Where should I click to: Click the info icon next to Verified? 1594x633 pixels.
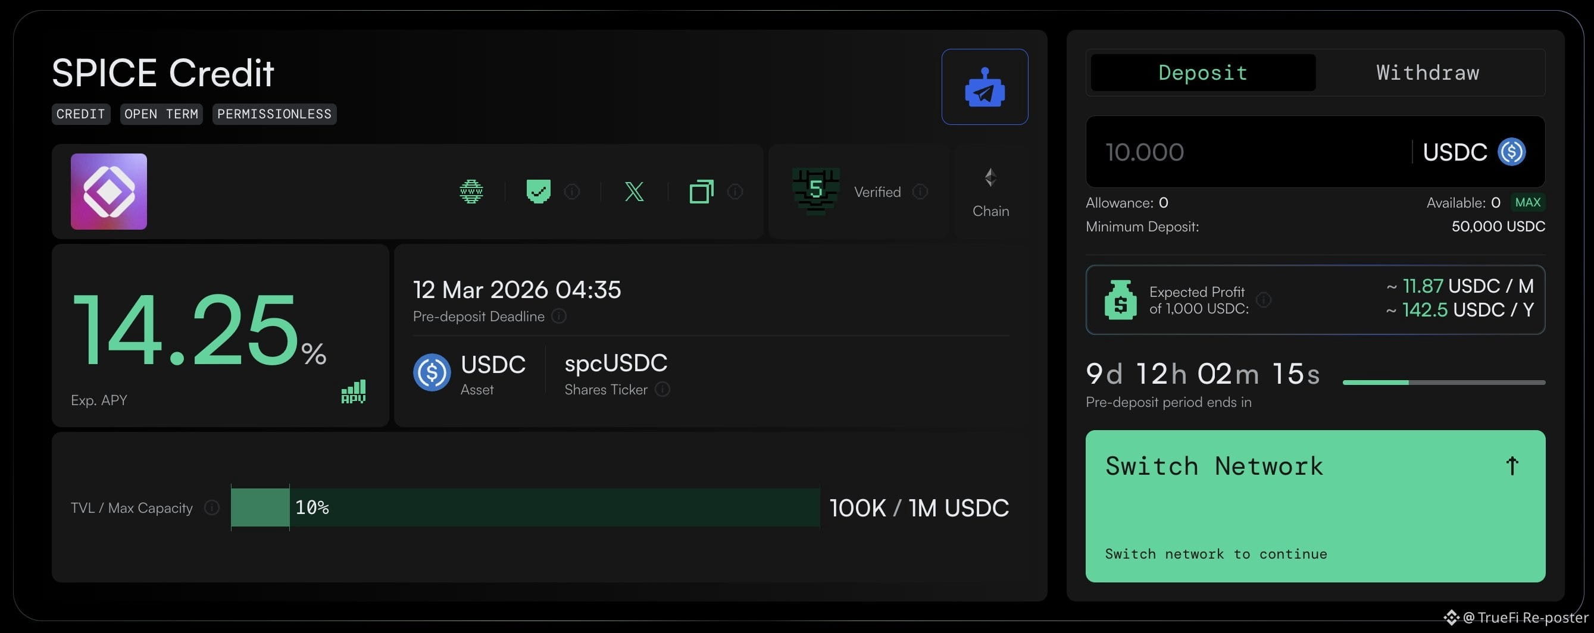(920, 192)
